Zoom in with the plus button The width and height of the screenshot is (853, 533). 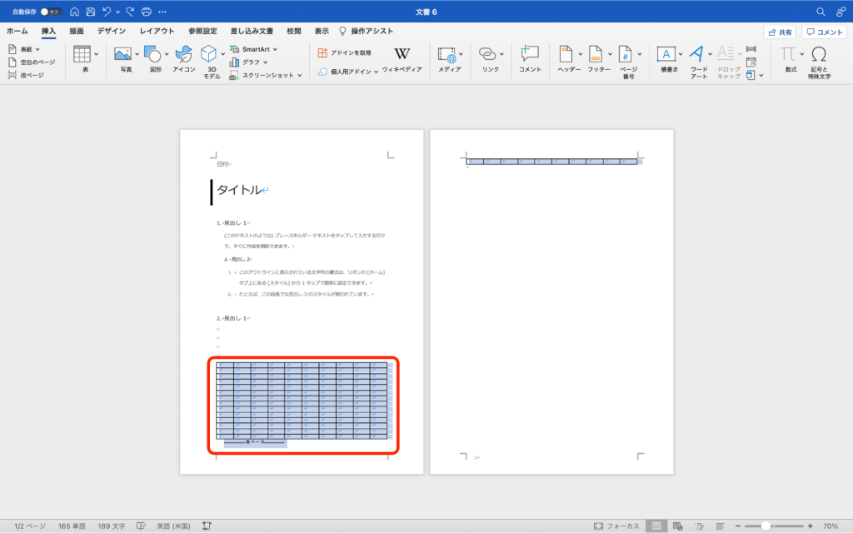coord(810,526)
